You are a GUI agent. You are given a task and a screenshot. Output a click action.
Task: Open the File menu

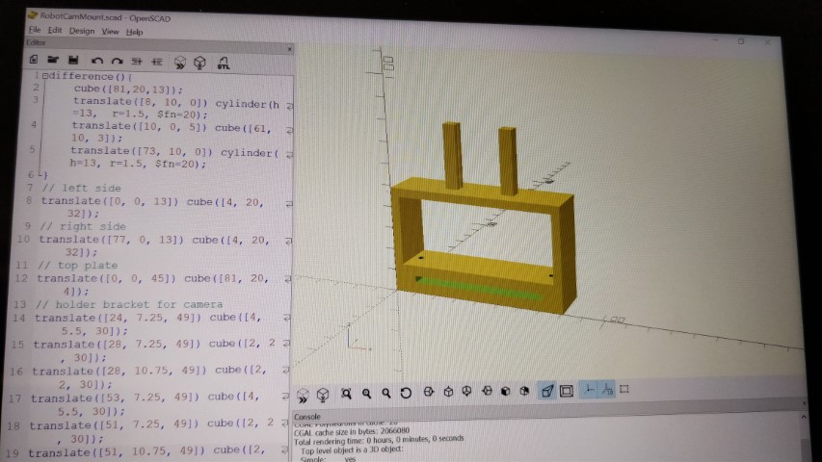(35, 30)
